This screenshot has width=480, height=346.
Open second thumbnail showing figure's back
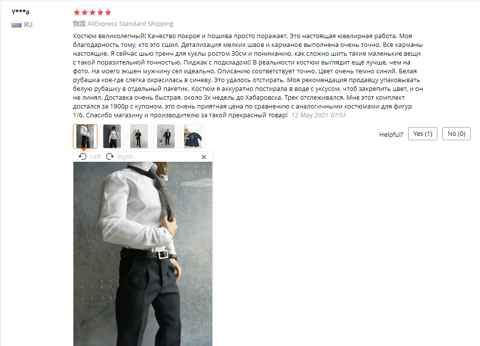(112, 136)
